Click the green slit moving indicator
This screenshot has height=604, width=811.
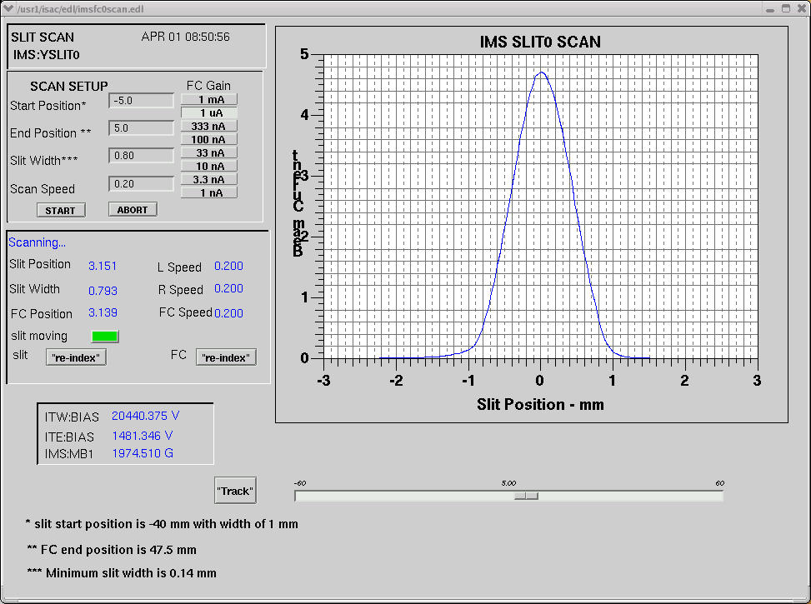[x=105, y=337]
